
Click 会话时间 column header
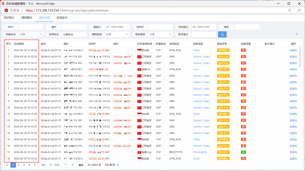click(x=19, y=44)
